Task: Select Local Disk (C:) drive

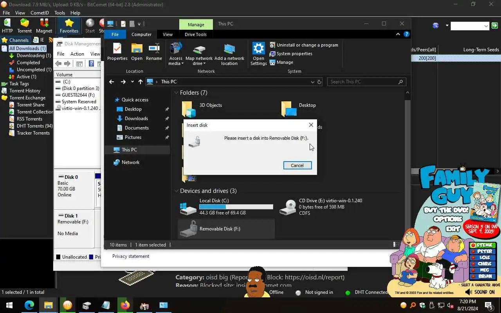Action: [226, 207]
